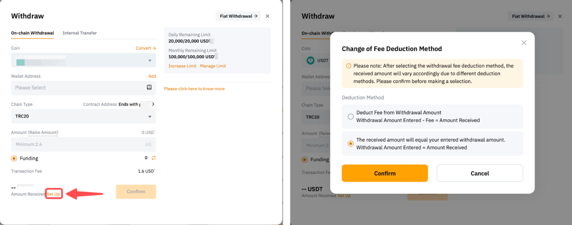Screen dimensions: 572x225
Task: Switch to the Internal Transfer tab
Action: click(80, 33)
